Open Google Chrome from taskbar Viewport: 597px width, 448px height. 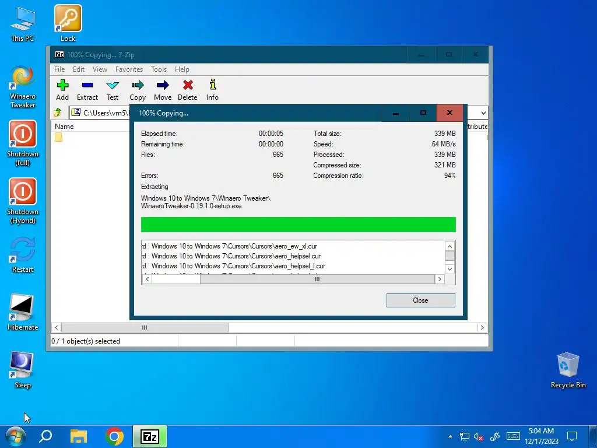[x=114, y=436]
